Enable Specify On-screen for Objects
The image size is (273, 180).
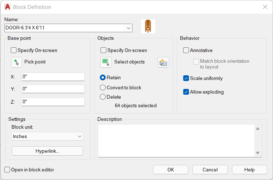click(x=103, y=51)
